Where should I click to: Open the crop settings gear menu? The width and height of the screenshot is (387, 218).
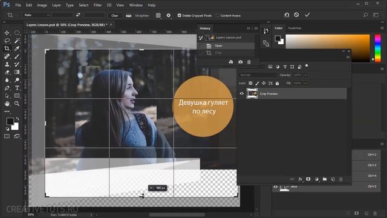(169, 15)
